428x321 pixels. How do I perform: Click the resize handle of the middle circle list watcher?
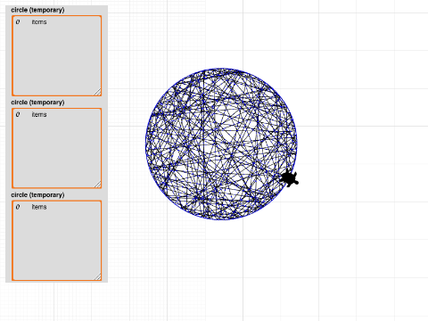(x=97, y=185)
